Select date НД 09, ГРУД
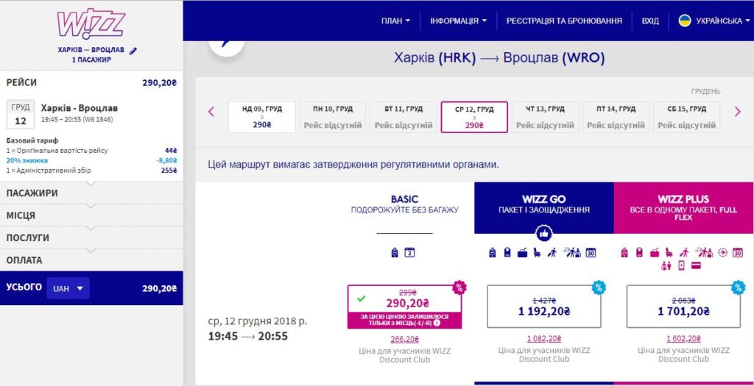The image size is (754, 386). pos(262,117)
